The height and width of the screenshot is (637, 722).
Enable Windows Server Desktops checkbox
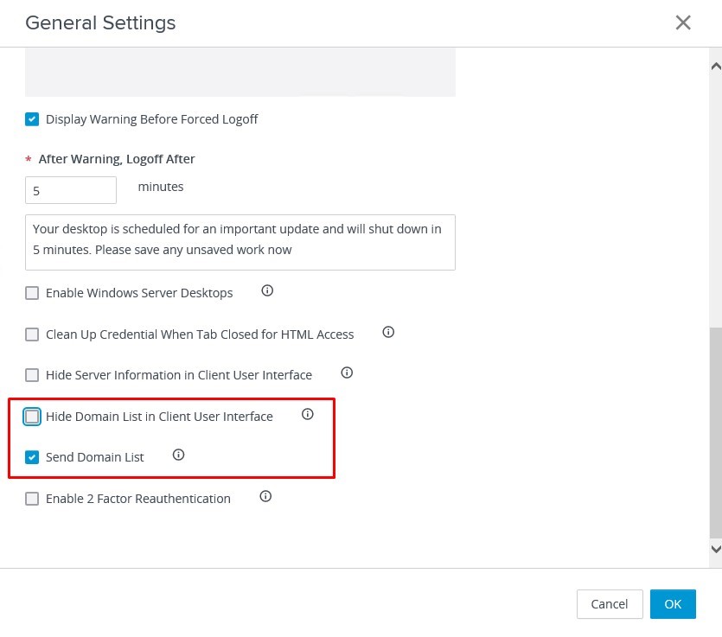click(32, 293)
